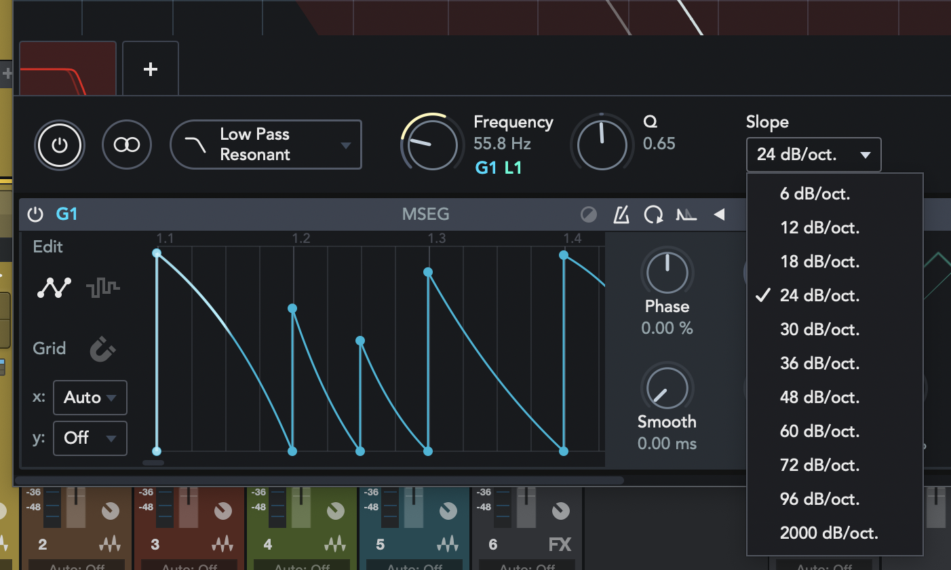Toggle the MSEG loop icon
This screenshot has height=570, width=951.
(x=653, y=215)
